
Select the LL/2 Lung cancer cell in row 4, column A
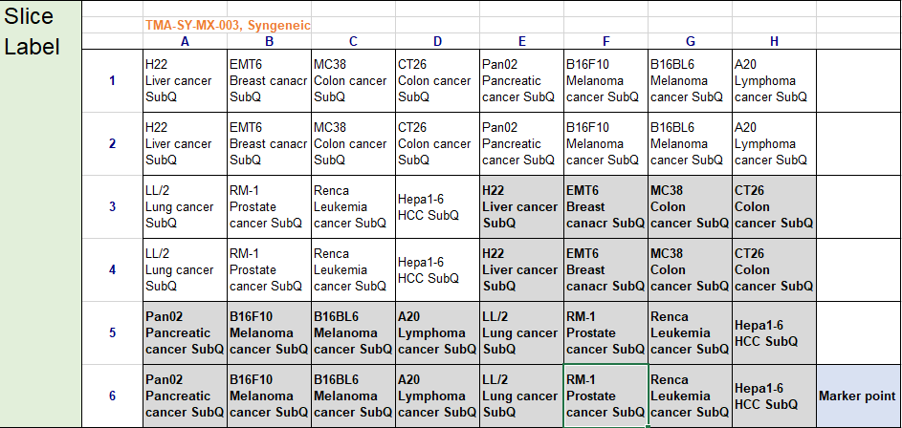185,269
